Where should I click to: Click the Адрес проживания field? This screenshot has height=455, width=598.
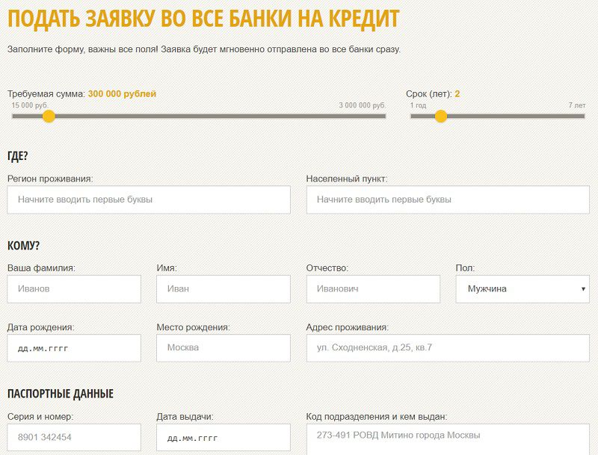(x=448, y=348)
